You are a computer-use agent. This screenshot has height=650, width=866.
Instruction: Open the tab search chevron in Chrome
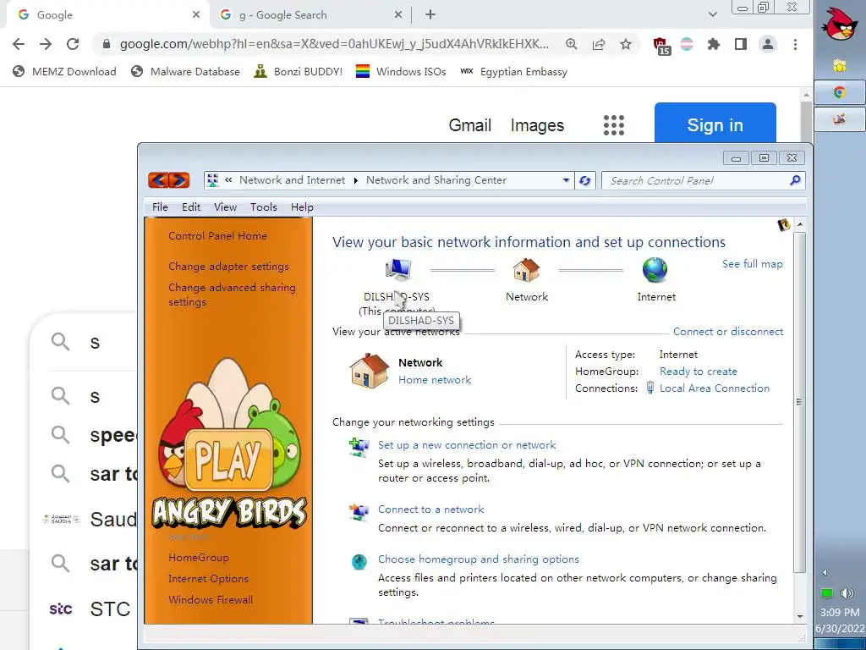pyautogui.click(x=712, y=15)
